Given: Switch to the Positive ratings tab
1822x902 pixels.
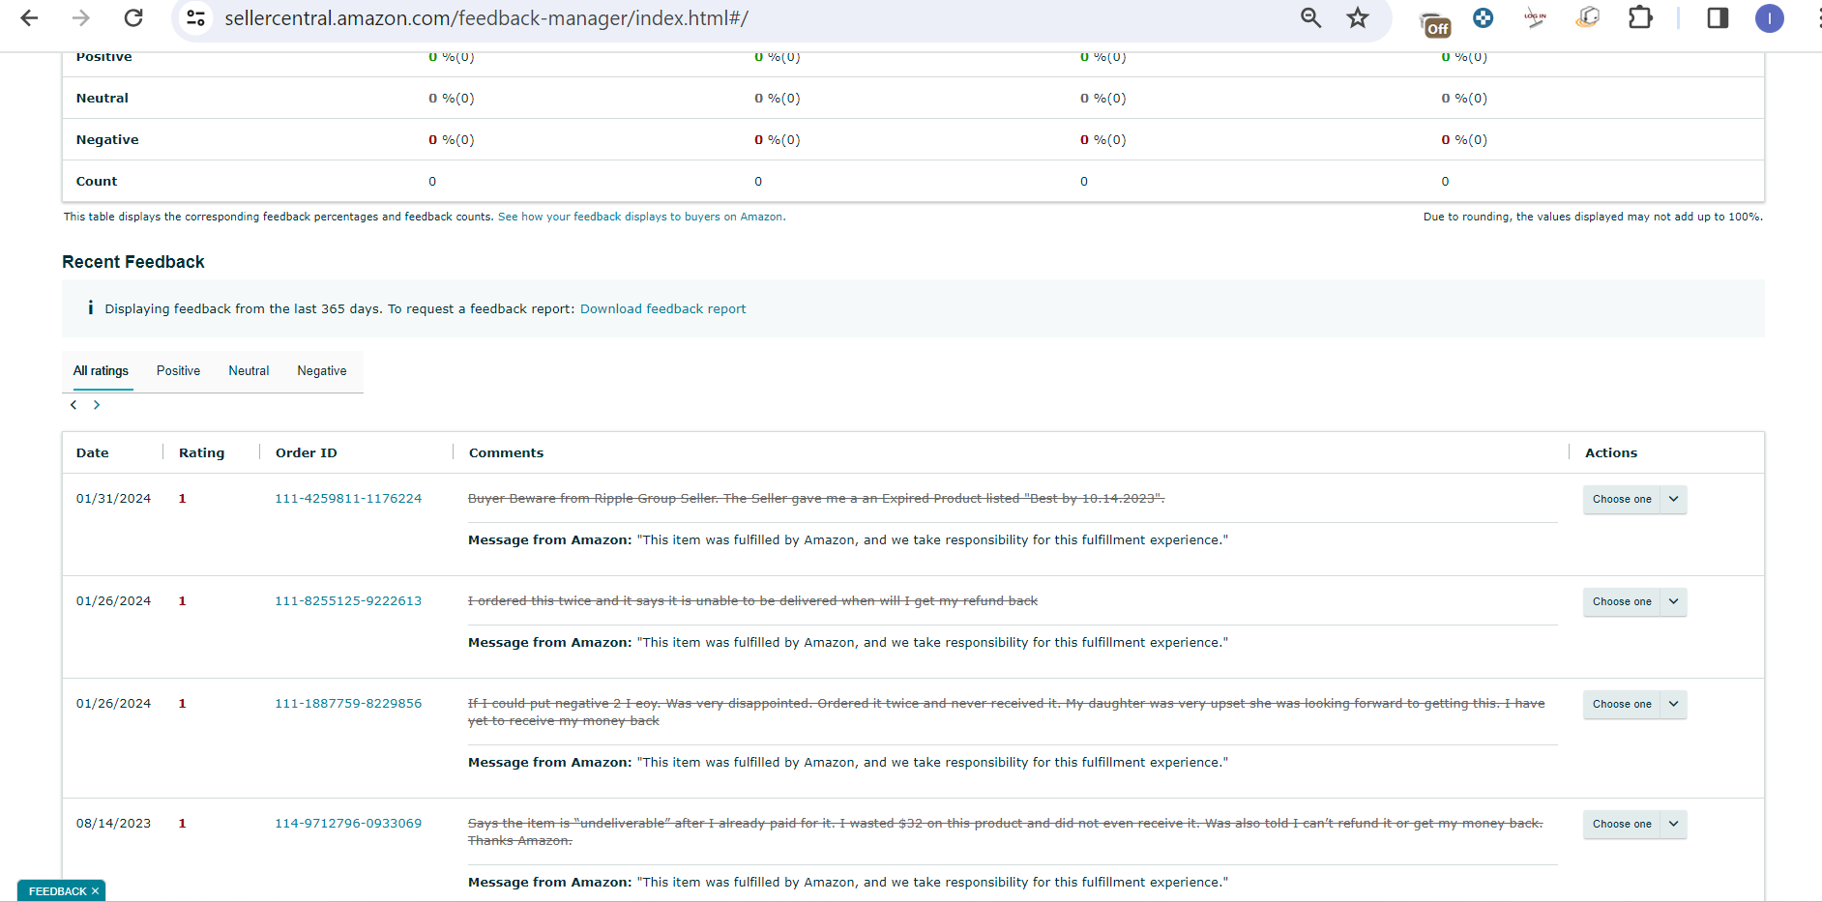Looking at the screenshot, I should 179,371.
